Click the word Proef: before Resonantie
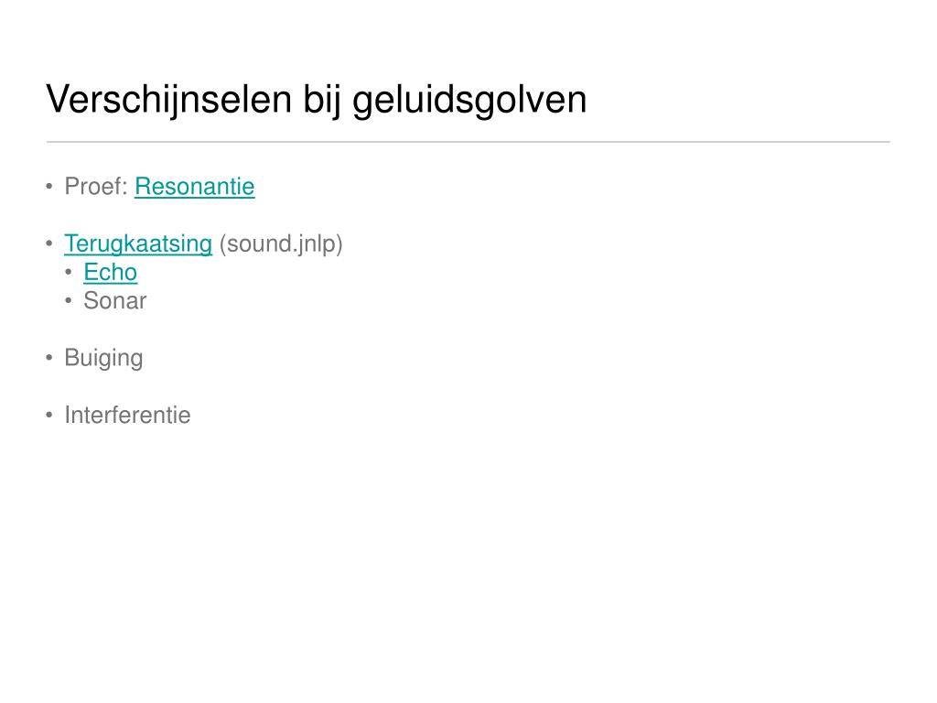The width and height of the screenshot is (937, 703). coord(96,187)
